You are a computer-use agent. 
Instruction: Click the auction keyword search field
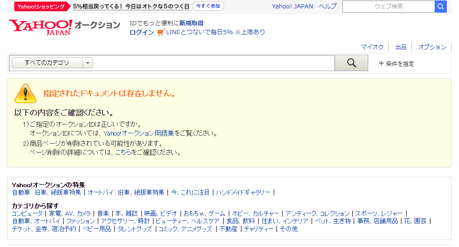[x=214, y=63]
